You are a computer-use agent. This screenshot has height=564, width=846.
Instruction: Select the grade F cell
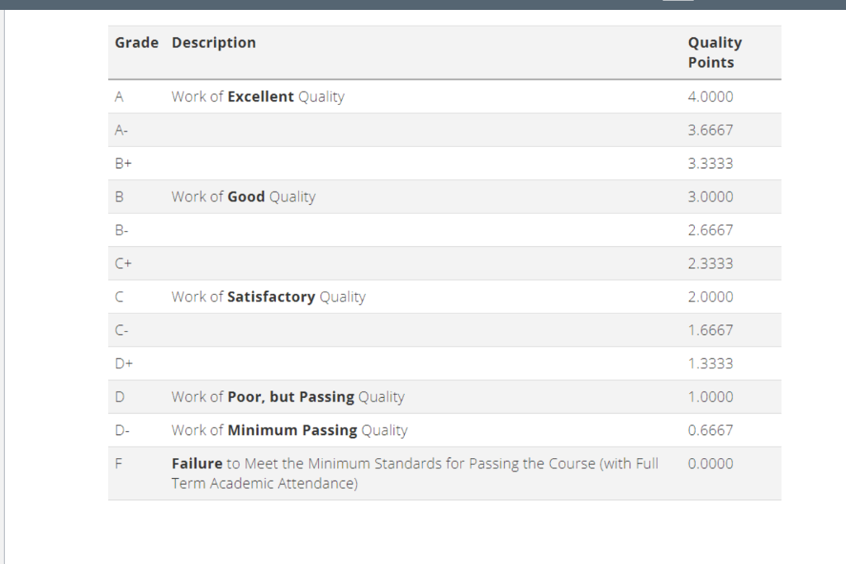pyautogui.click(x=119, y=464)
